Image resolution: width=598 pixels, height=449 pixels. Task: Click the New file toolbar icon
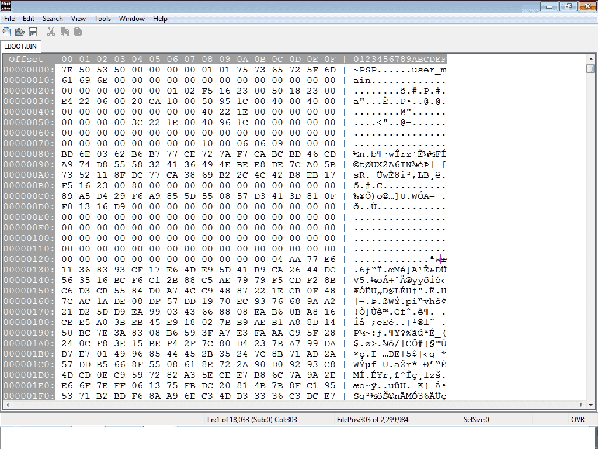[x=6, y=32]
